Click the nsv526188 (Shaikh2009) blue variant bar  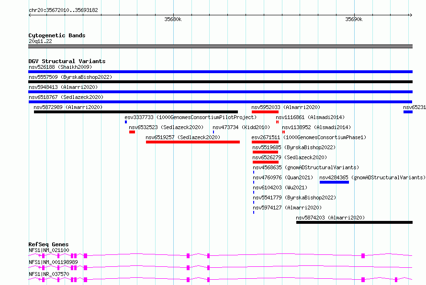(220, 72)
